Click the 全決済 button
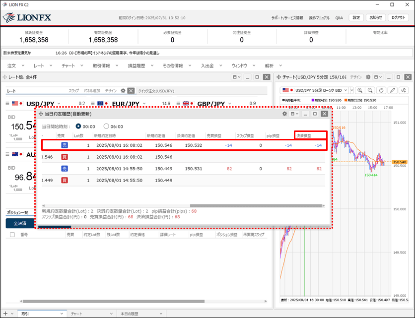Screen dimensions: 415x318 (x=20, y=223)
